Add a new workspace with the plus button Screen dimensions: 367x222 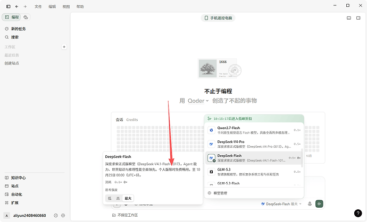pyautogui.click(x=64, y=47)
